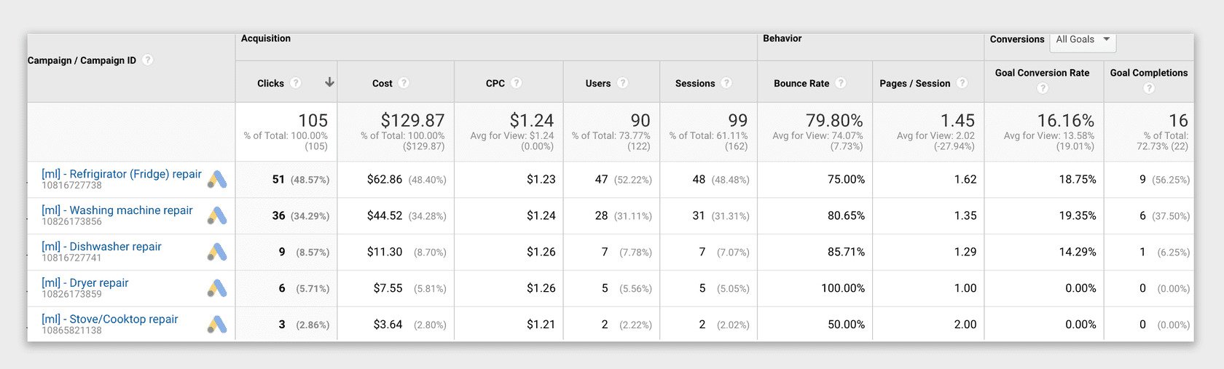Sort by Pages / Session column header
This screenshot has width=1224, height=369.
(914, 83)
